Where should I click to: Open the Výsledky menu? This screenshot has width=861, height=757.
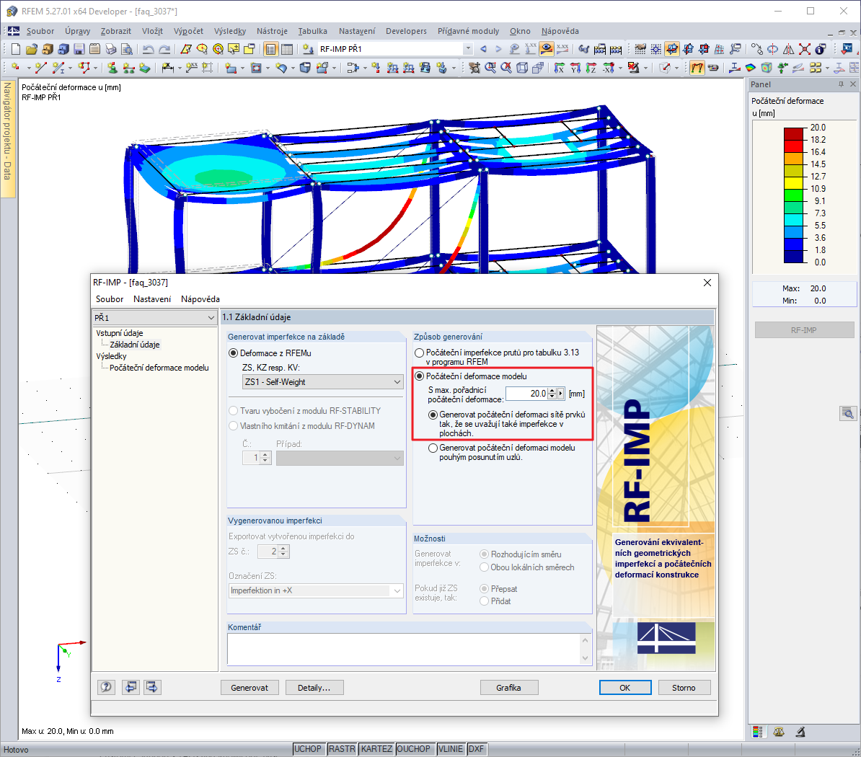coord(230,31)
